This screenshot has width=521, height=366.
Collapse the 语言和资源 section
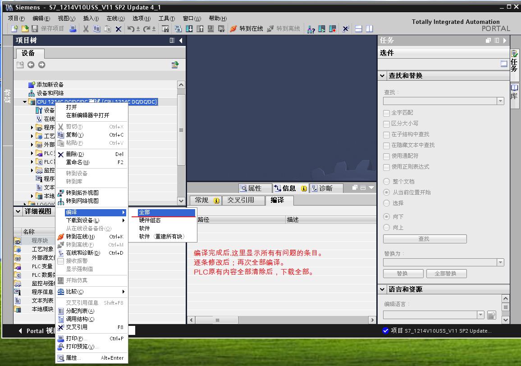click(383, 289)
